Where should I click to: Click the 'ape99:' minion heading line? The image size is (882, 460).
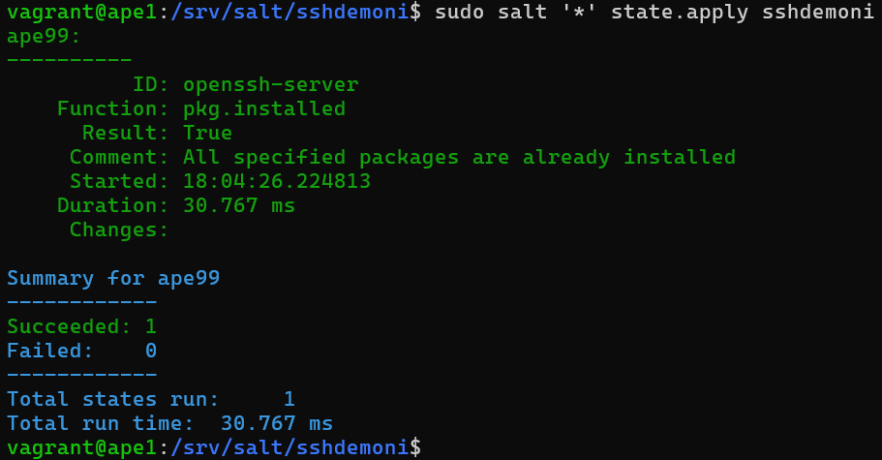click(x=44, y=37)
